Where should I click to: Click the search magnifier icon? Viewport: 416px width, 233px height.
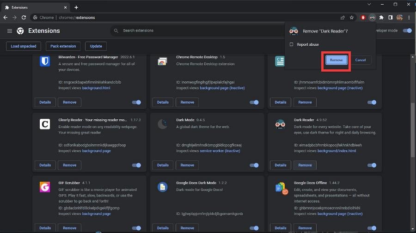[x=116, y=31]
